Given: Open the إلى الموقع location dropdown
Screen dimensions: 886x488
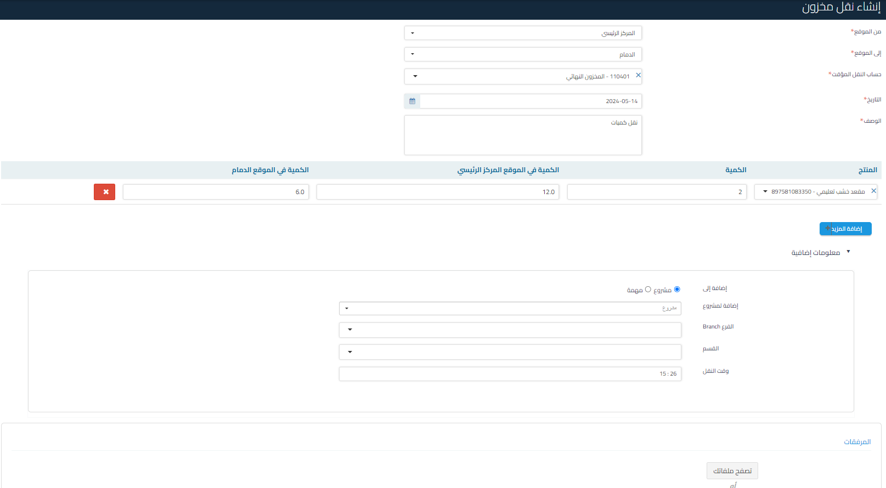Looking at the screenshot, I should (x=523, y=54).
